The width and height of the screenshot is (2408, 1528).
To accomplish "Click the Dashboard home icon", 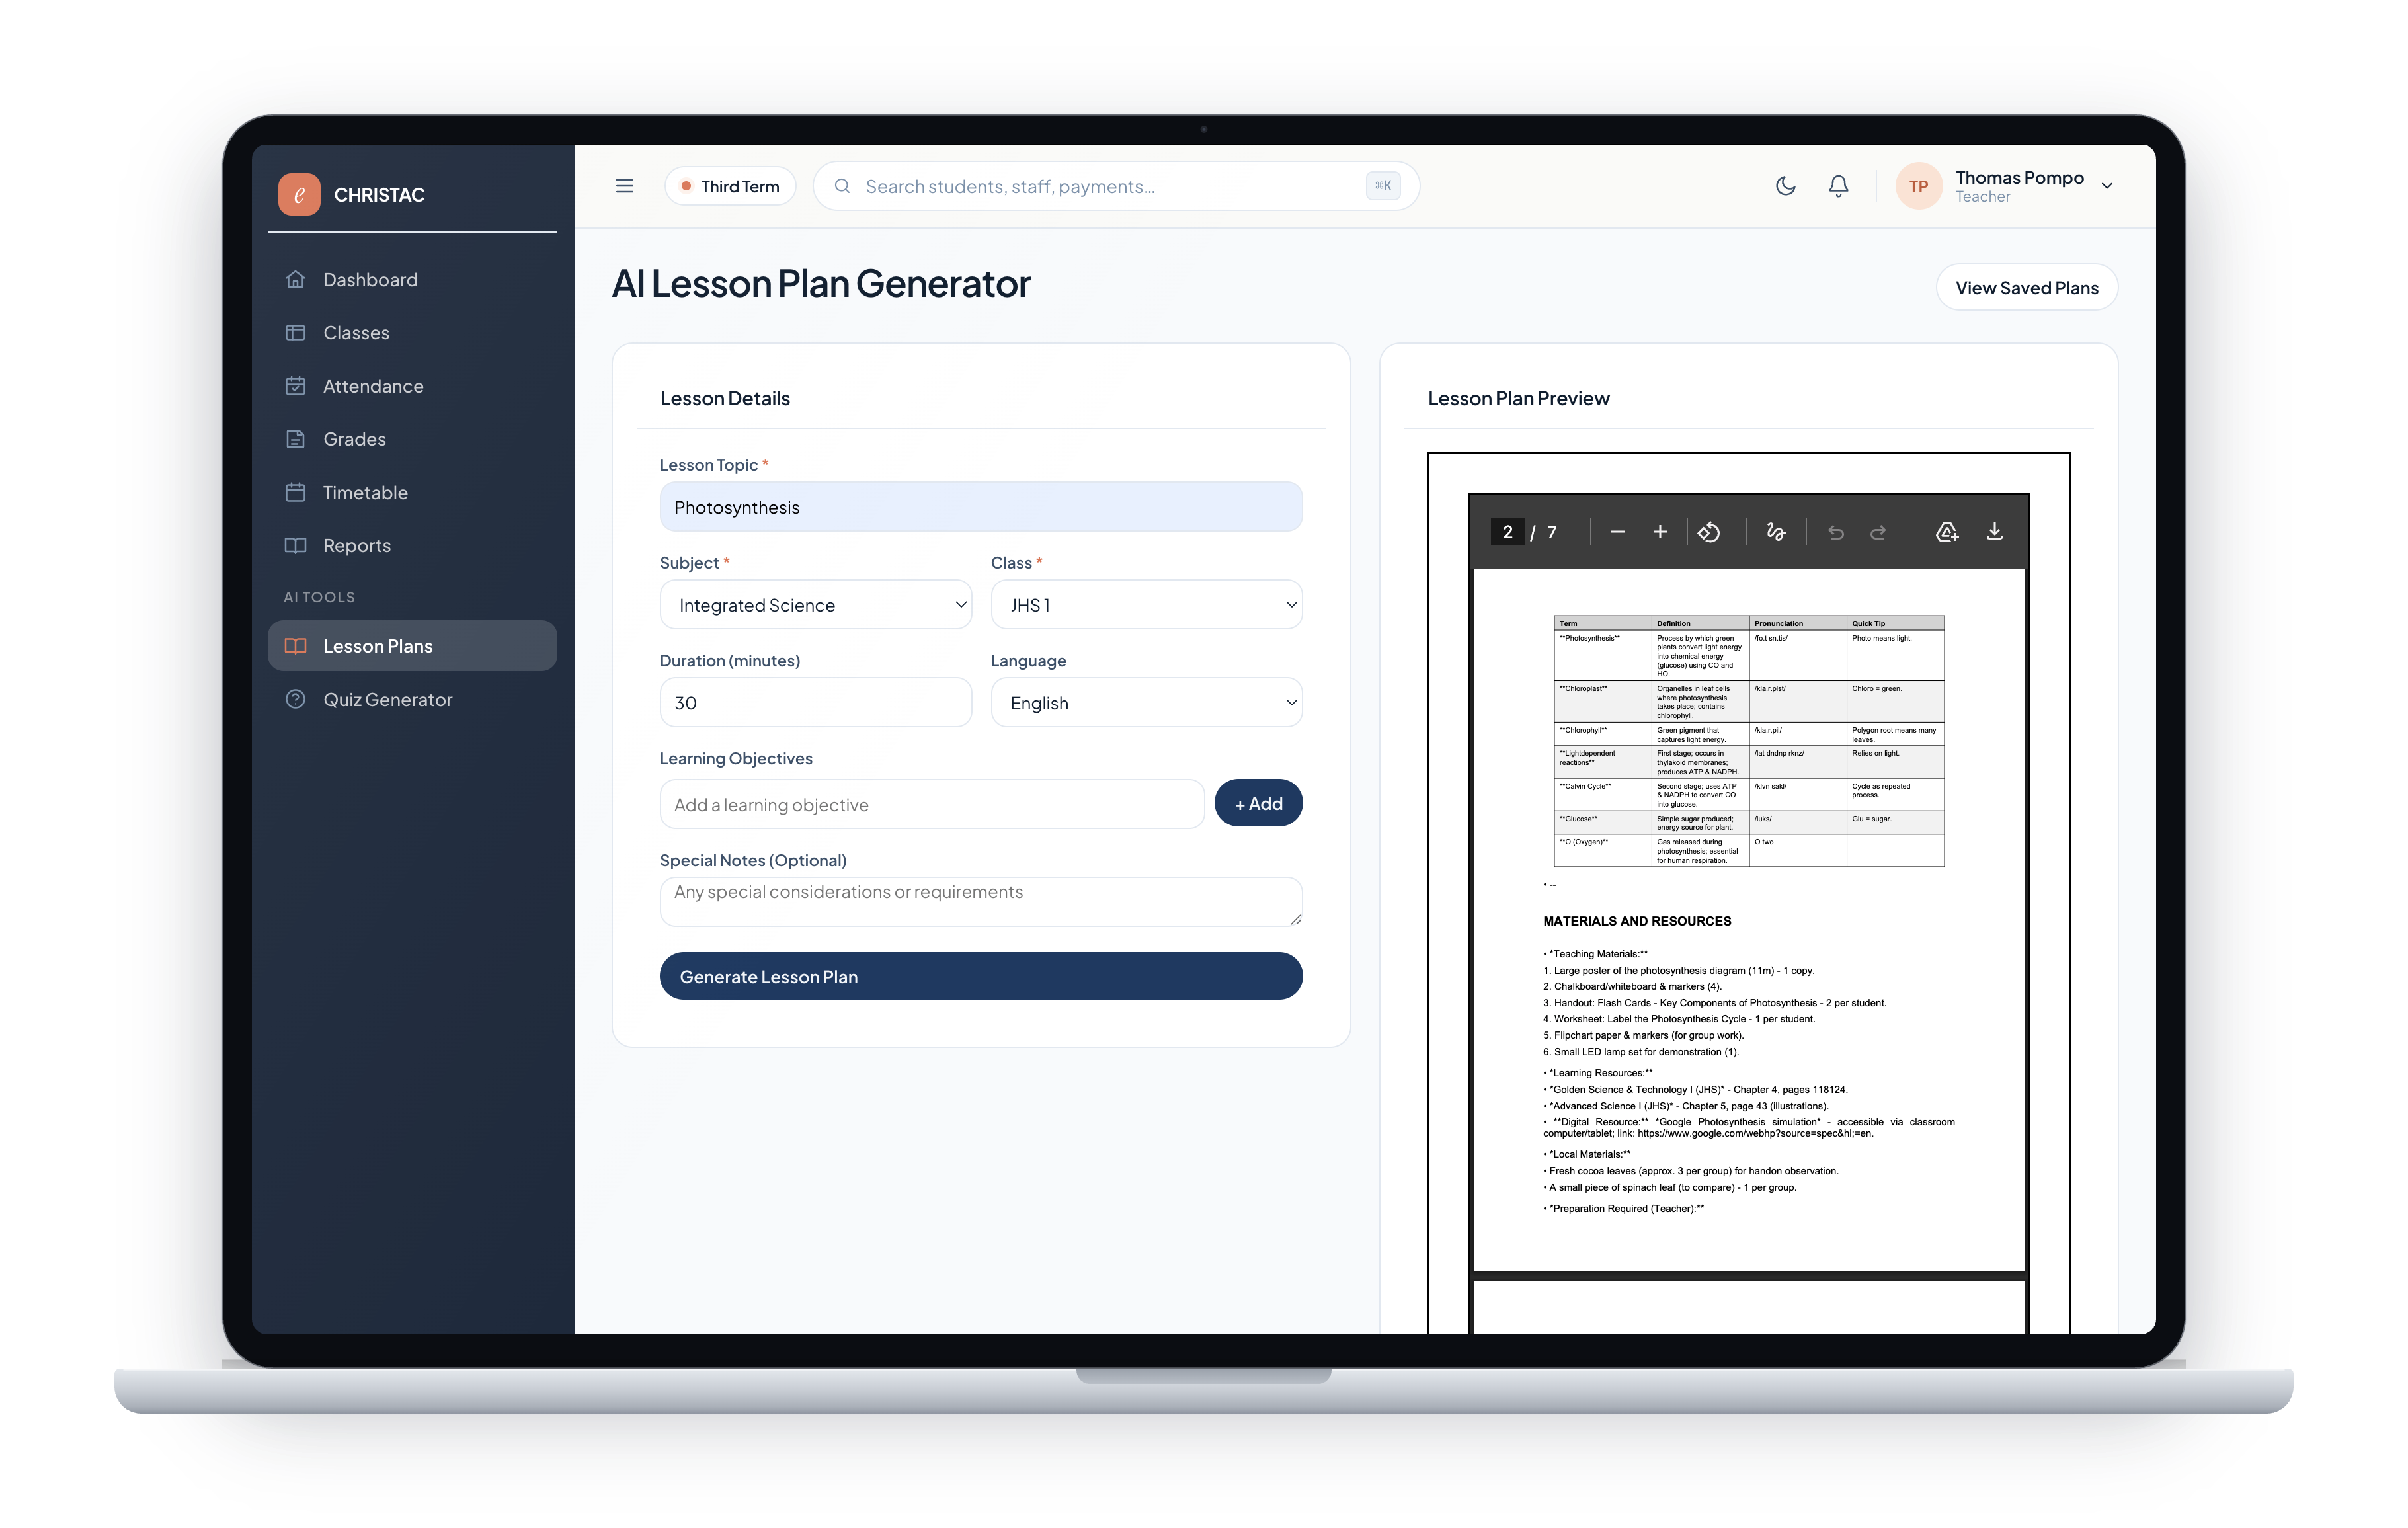I will click(295, 279).
